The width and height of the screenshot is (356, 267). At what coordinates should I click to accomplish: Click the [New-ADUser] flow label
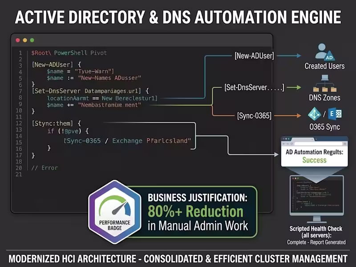click(x=254, y=56)
